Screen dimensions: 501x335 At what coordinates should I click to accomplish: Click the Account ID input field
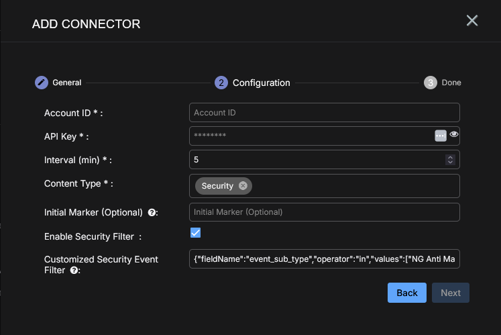click(325, 113)
